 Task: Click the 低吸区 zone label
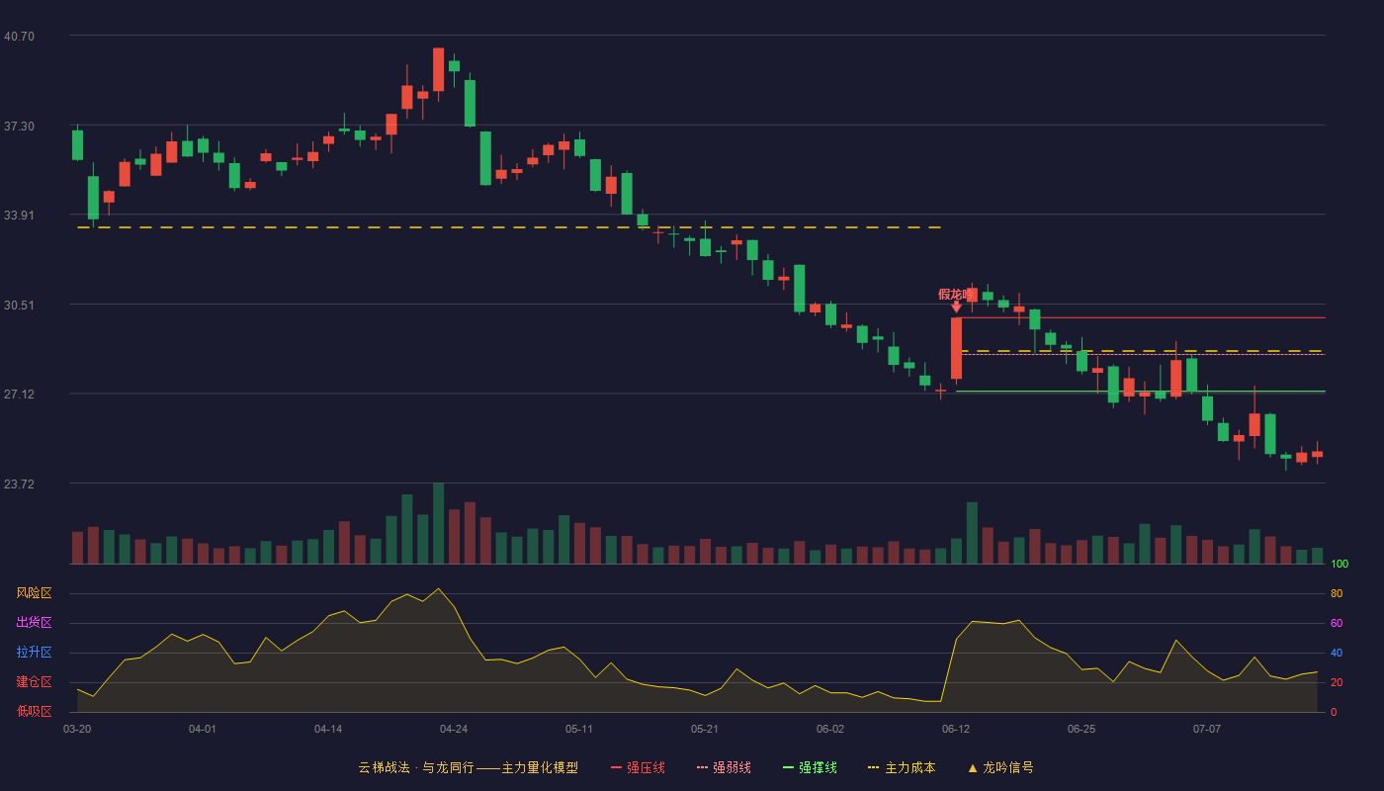click(34, 711)
